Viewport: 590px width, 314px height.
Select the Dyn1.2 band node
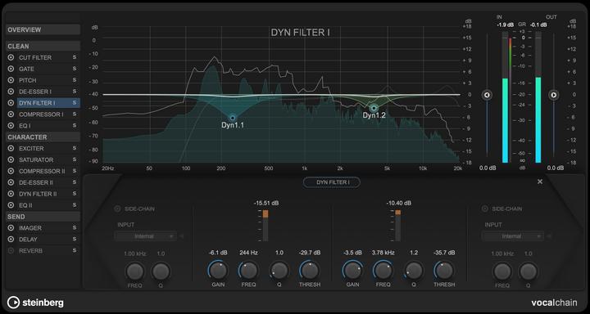click(374, 109)
